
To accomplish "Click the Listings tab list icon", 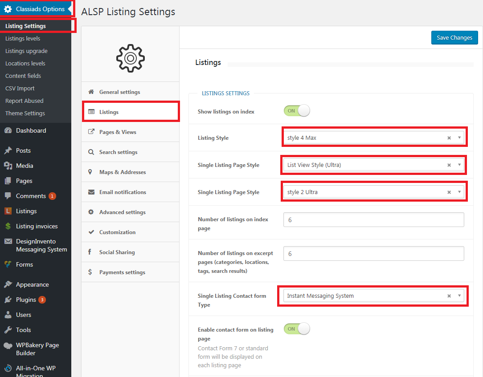I will point(91,112).
